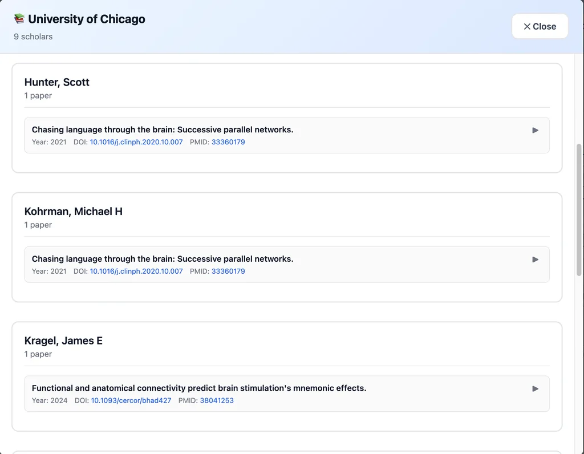Open PMID 38041253 link
This screenshot has width=584, height=454.
[217, 400]
